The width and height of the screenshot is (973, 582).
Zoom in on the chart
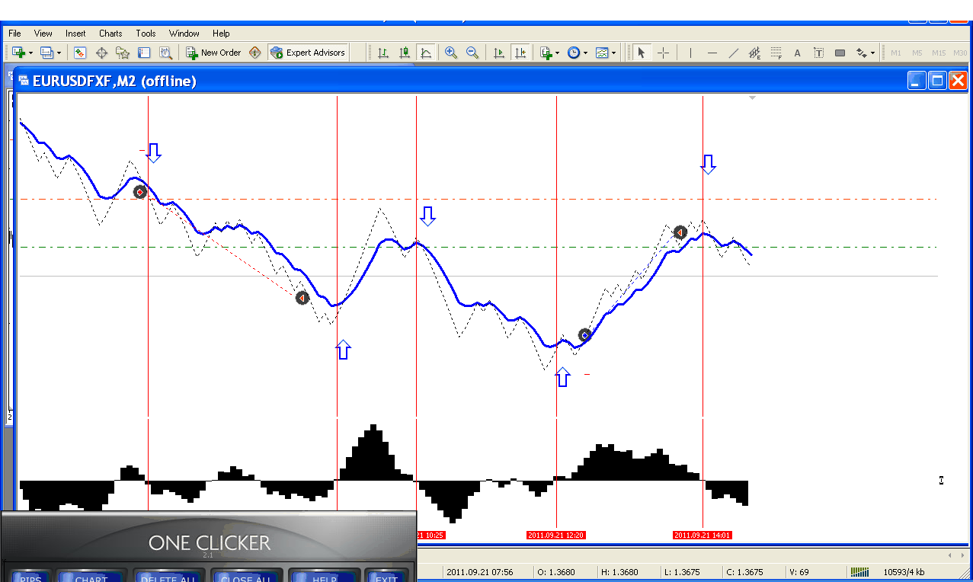[451, 53]
